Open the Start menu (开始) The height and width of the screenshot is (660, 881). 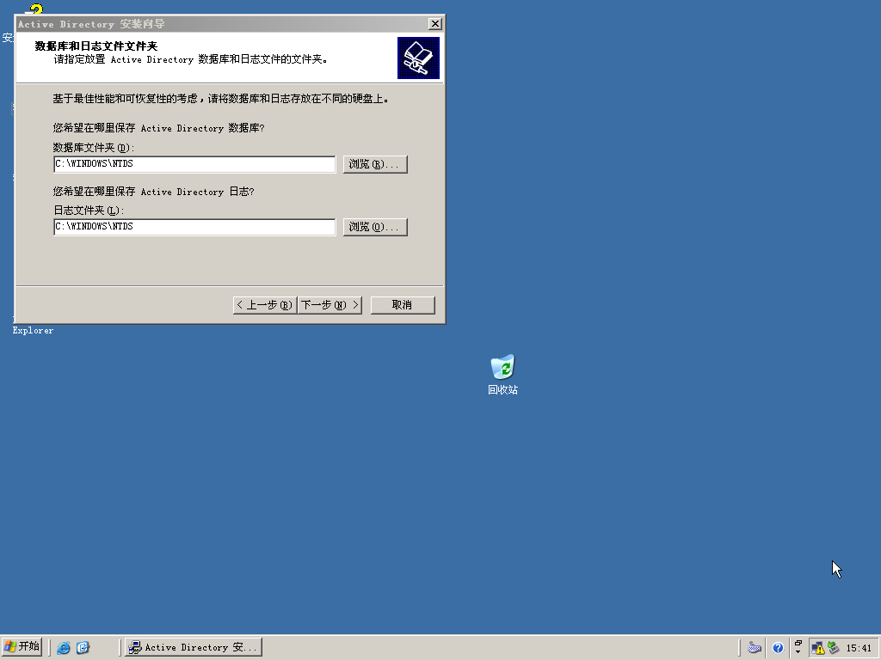(x=22, y=647)
